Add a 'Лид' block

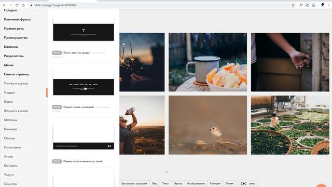pos(155,183)
